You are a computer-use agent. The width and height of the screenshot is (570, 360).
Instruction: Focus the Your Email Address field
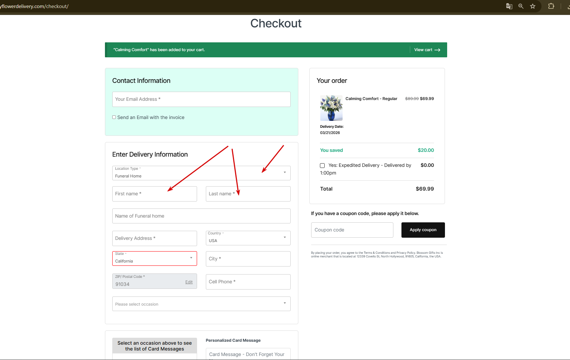coord(201,99)
